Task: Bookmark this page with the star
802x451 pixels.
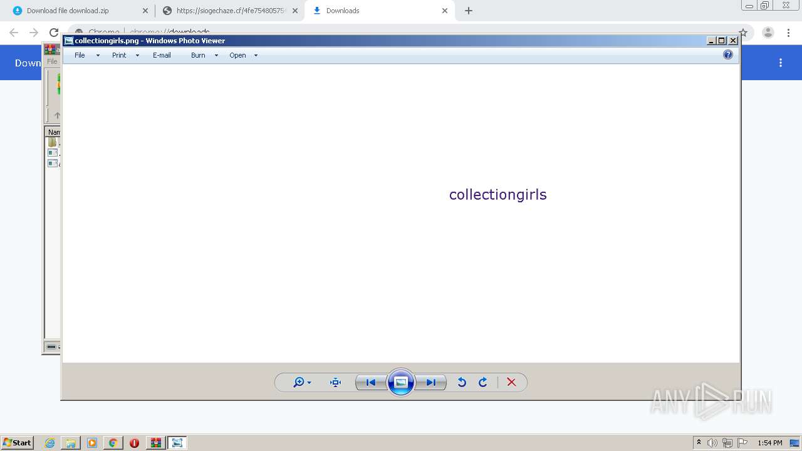Action: pos(743,33)
